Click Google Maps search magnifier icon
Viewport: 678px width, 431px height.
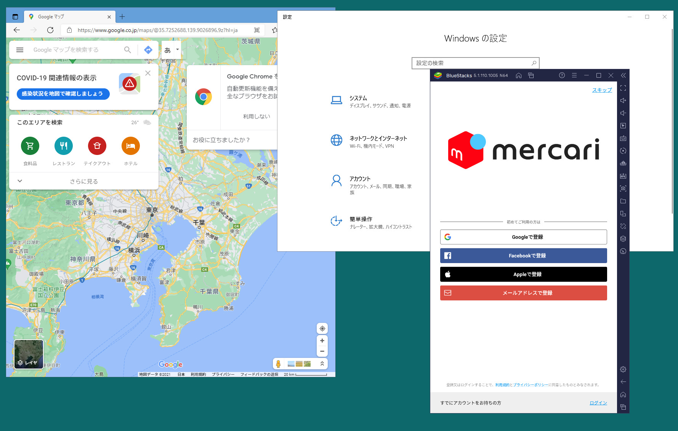pyautogui.click(x=128, y=50)
